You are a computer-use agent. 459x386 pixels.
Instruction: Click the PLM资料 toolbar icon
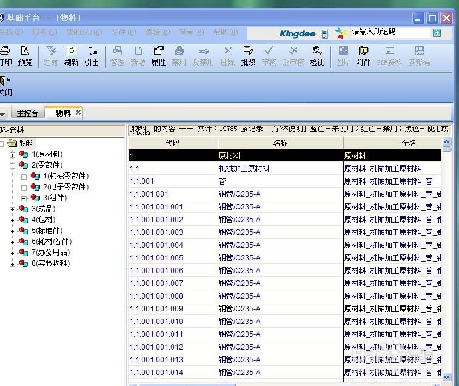tap(390, 56)
